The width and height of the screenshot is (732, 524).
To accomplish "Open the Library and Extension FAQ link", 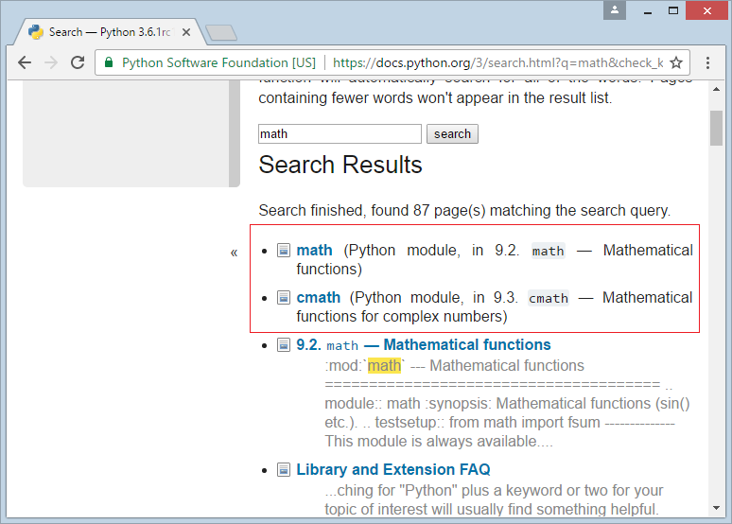I will click(393, 469).
